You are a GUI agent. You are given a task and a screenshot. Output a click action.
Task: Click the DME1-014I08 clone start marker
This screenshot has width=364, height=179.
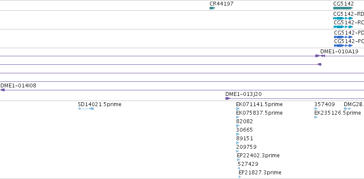[x=3, y=90]
